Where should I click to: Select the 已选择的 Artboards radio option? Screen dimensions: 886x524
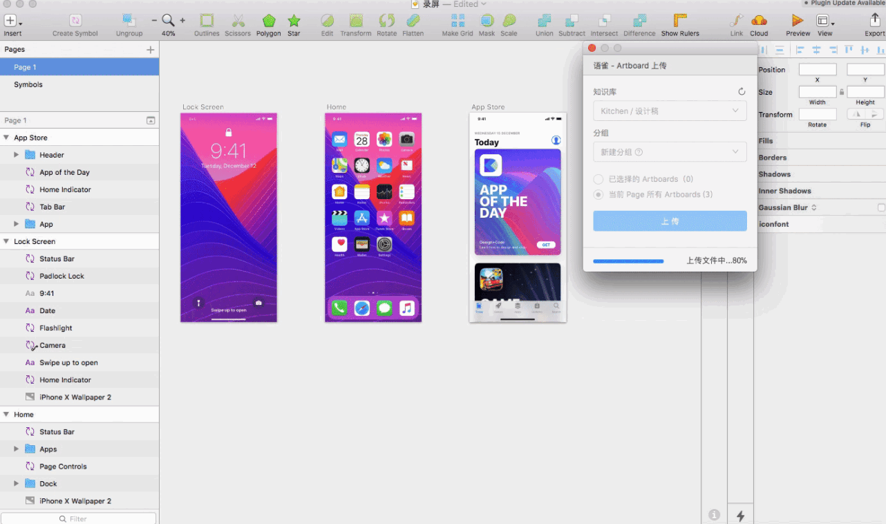(x=598, y=179)
